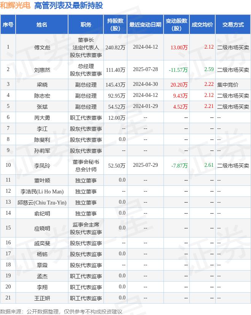Click the name 董叶顺
Screen dimensions: 251x315
(x=42, y=180)
